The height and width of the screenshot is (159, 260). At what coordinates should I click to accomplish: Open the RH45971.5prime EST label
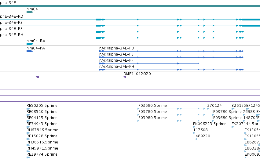pyautogui.click(x=42, y=148)
